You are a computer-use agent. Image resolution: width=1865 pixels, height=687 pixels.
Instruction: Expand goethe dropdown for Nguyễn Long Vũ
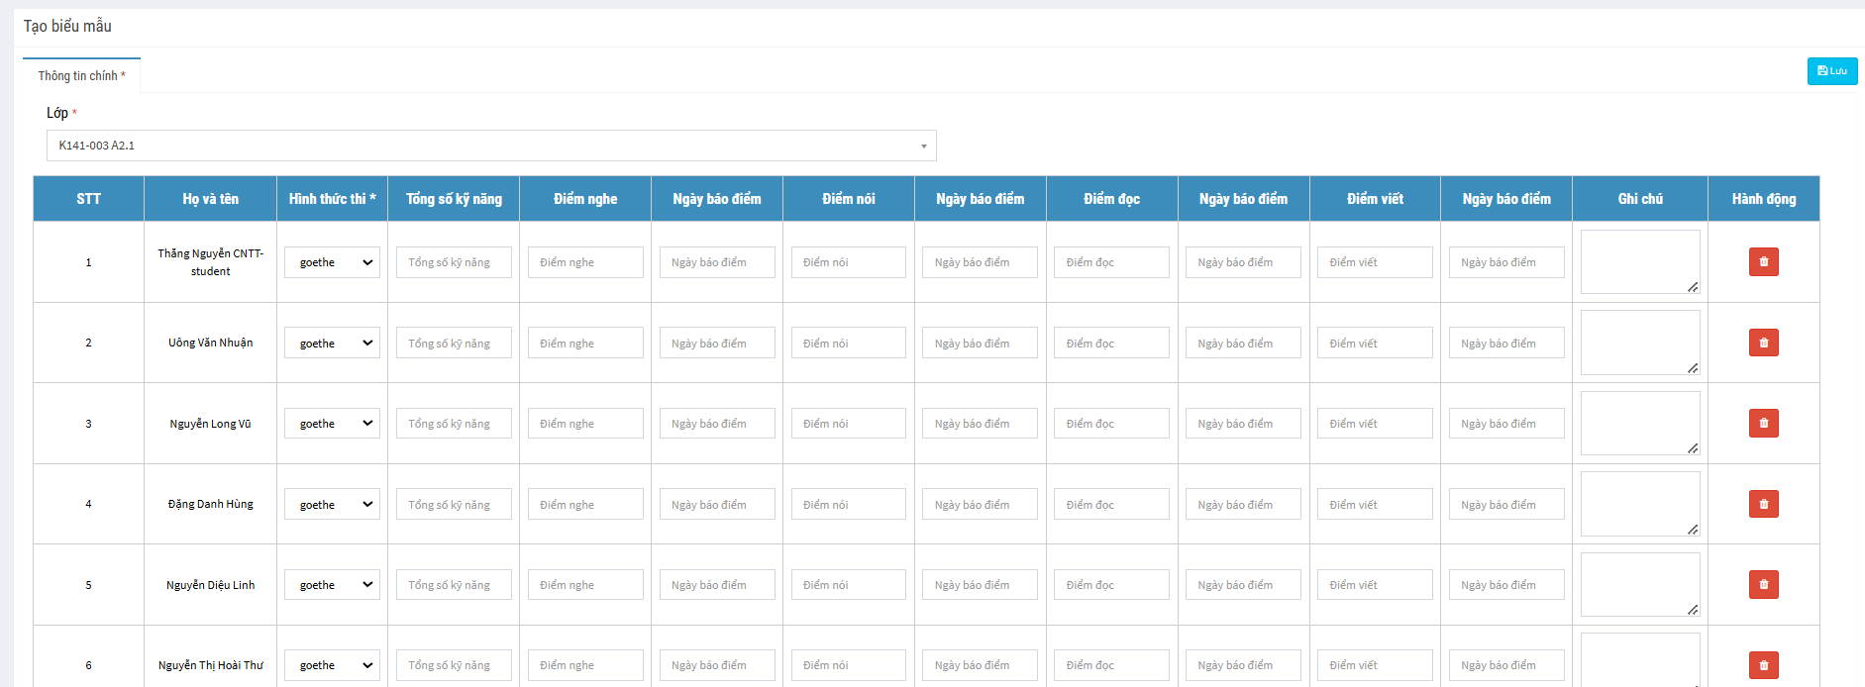click(x=332, y=424)
